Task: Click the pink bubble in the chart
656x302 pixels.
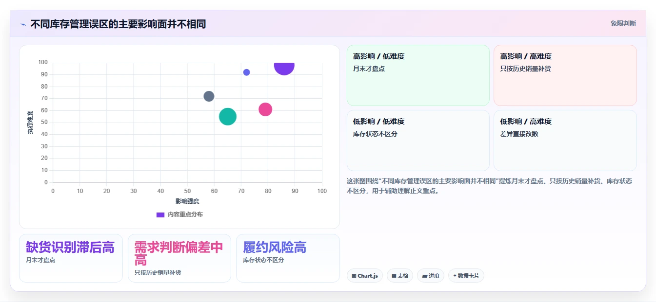Action: click(x=265, y=109)
